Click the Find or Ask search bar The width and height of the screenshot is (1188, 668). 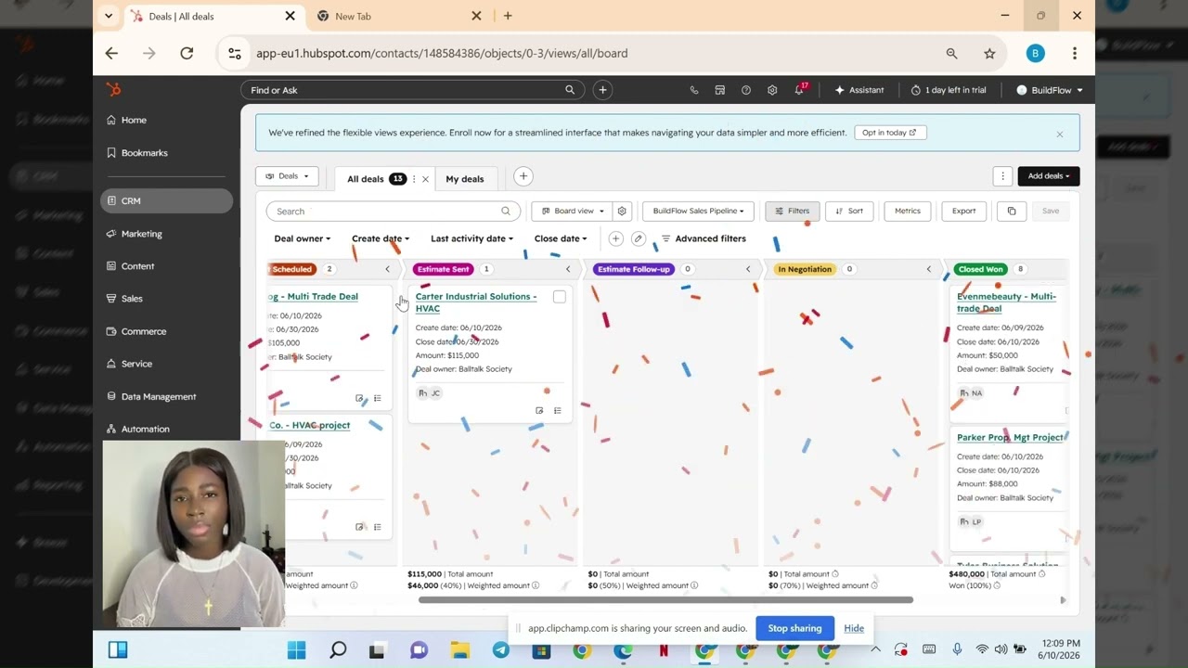(x=412, y=90)
